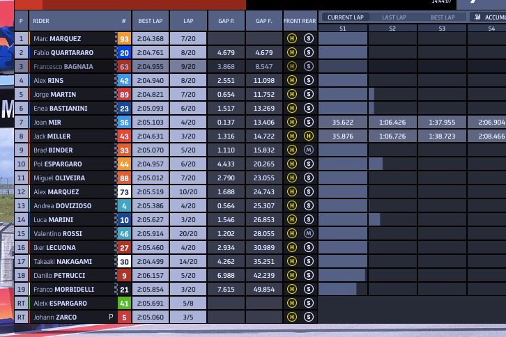Click Marc Marquez rear tyre S icon

point(309,39)
